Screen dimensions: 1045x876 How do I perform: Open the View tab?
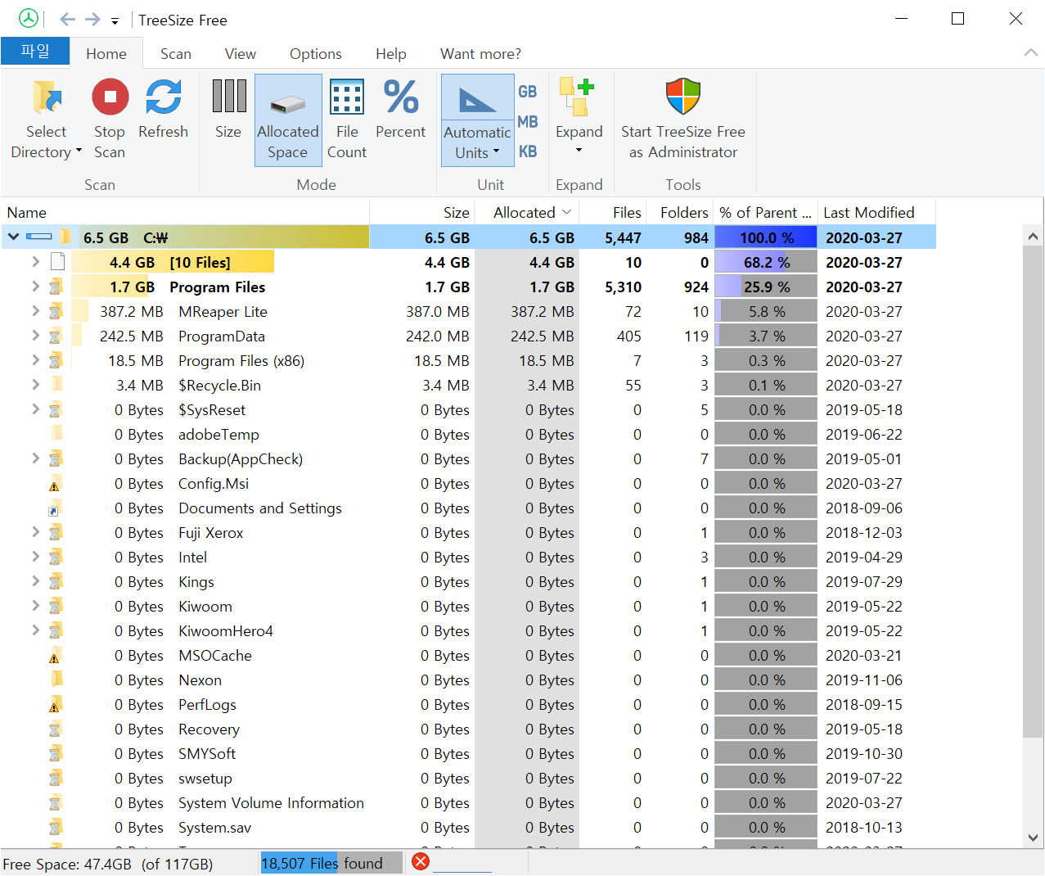(241, 53)
